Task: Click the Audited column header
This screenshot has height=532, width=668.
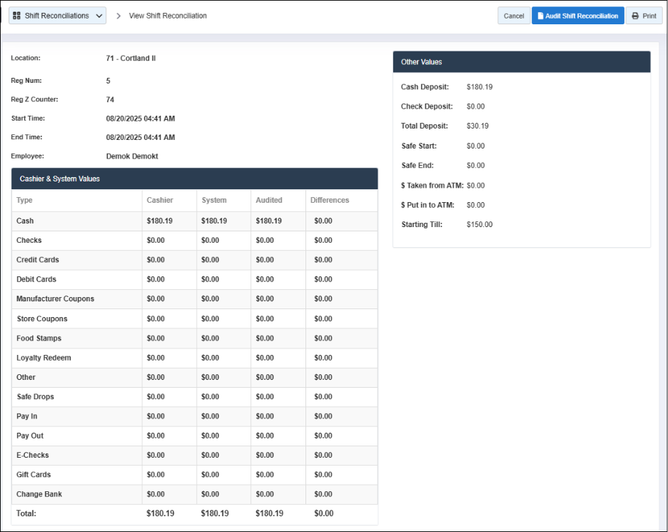Action: pos(269,200)
